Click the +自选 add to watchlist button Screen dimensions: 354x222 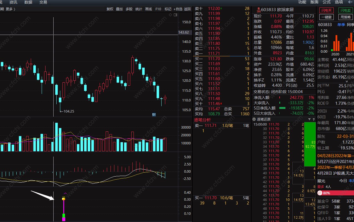(x=178, y=9)
